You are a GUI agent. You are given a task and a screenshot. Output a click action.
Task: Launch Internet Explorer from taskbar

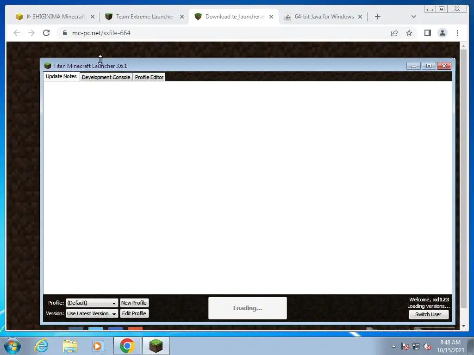click(41, 346)
